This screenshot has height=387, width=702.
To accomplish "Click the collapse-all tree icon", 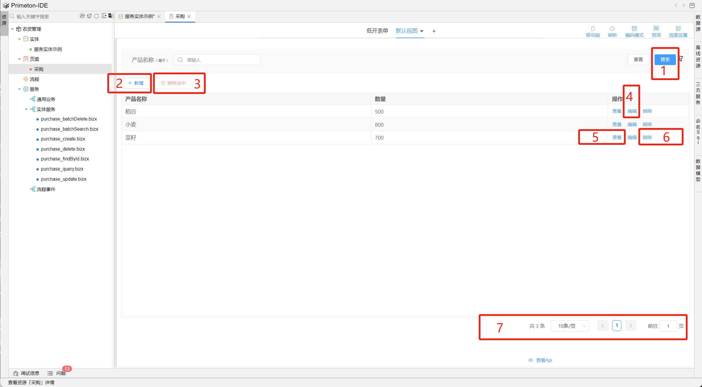I will [x=104, y=16].
